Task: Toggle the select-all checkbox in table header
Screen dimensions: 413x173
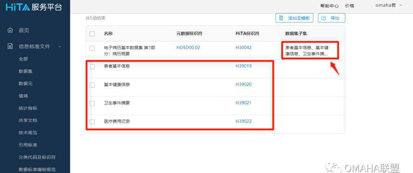Action: point(92,34)
